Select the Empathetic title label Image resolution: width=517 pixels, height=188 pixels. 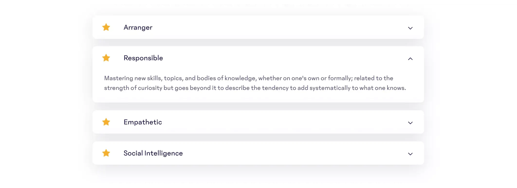(143, 122)
